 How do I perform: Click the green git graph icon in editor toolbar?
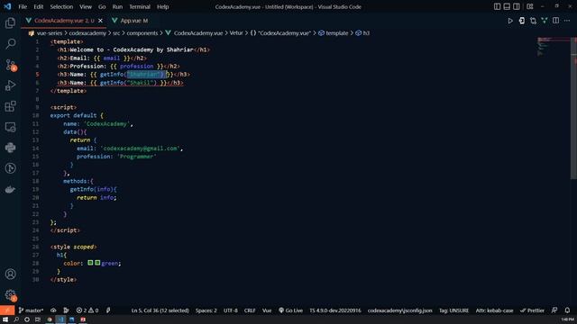pos(545,21)
